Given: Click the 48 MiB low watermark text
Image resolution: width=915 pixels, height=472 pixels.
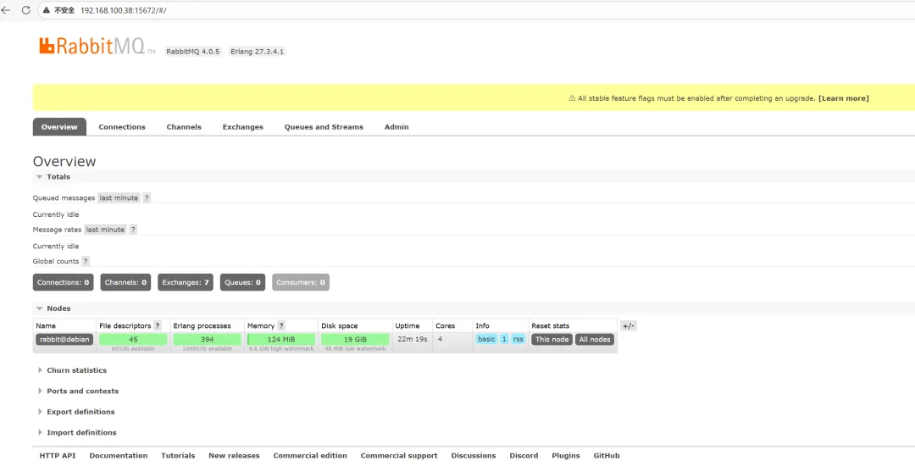Looking at the screenshot, I should point(355,349).
